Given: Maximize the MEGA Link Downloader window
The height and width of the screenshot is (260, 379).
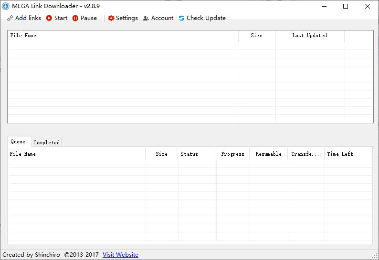Looking at the screenshot, I should coord(346,6).
